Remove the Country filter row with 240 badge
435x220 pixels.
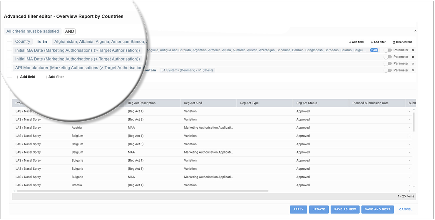(413, 50)
